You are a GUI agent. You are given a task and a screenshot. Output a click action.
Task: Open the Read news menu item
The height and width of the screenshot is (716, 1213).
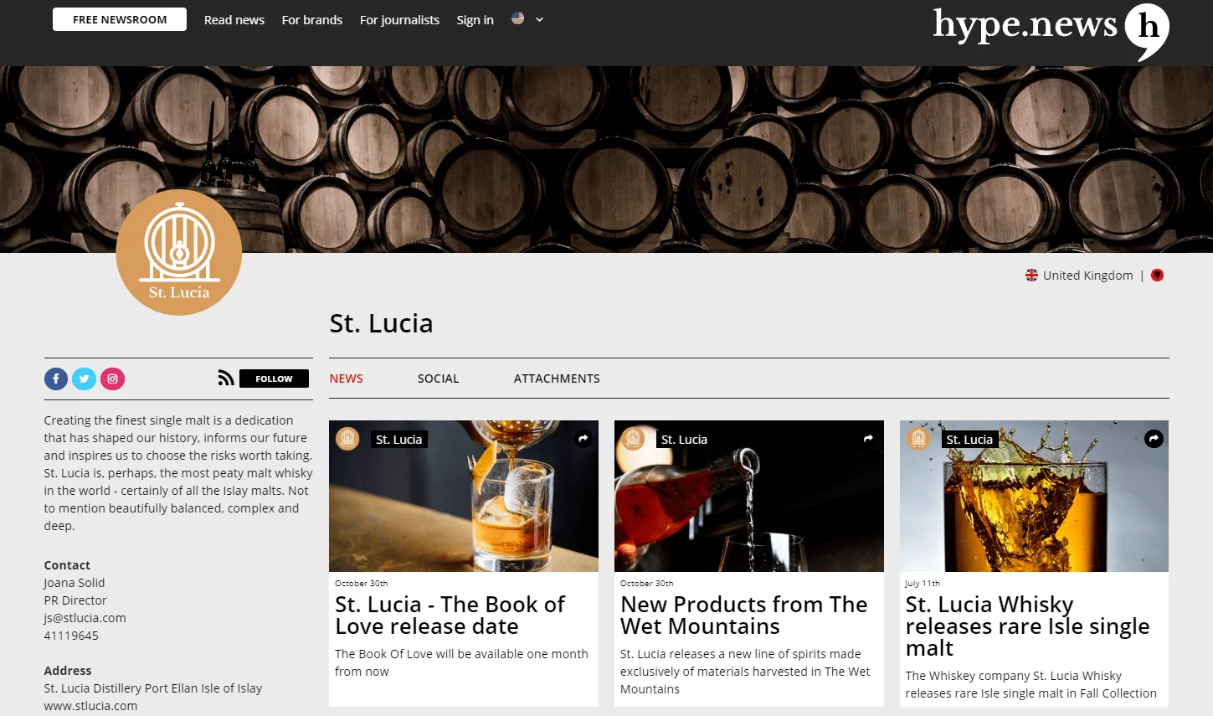point(234,20)
